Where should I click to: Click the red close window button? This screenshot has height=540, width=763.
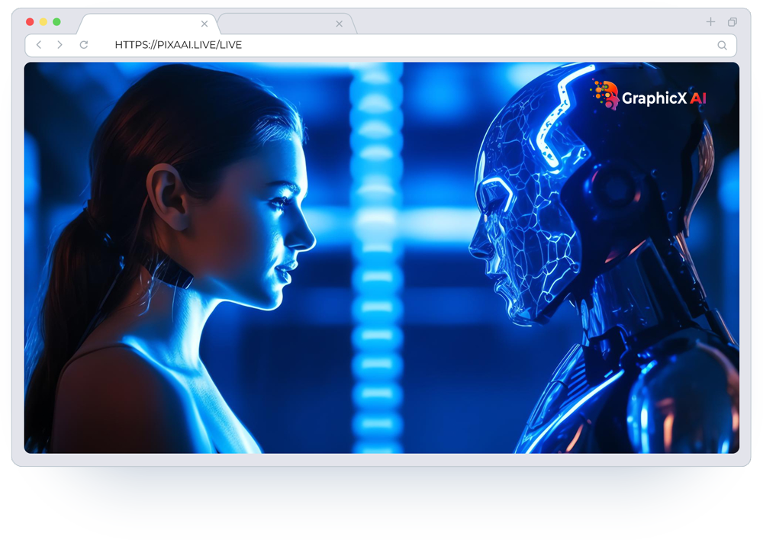pos(30,22)
